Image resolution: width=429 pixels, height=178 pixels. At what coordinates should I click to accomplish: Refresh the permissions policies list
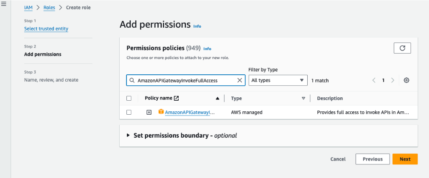(x=402, y=48)
